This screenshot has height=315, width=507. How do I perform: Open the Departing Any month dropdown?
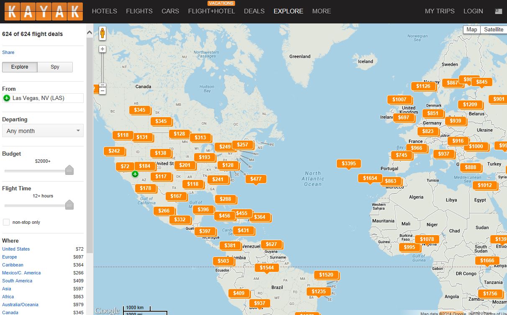43,131
